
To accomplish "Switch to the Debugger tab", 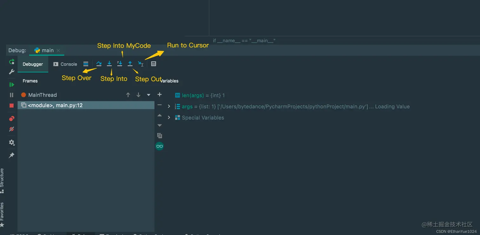I will (33, 64).
